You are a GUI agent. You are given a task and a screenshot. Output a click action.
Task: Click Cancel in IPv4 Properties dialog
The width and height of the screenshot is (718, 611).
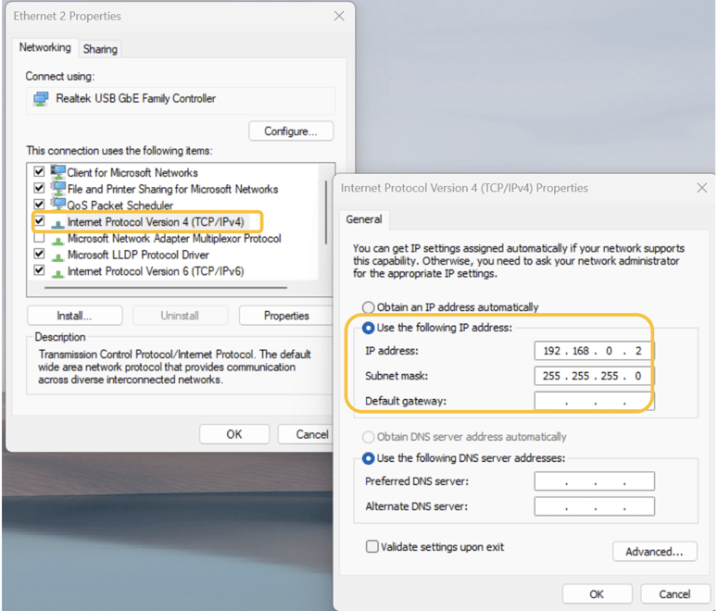click(x=675, y=594)
